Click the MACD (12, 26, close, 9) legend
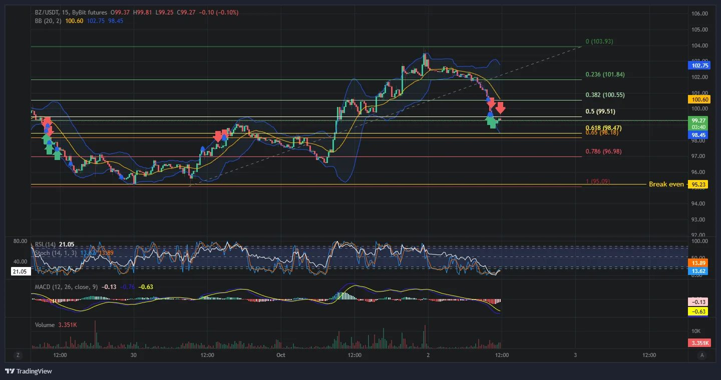Viewport: 721px width, 380px height. point(66,287)
